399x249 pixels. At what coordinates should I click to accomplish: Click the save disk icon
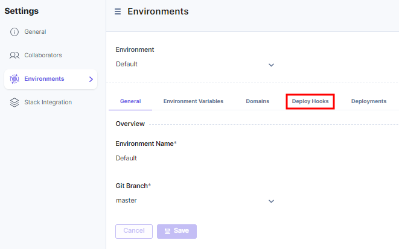(167, 231)
